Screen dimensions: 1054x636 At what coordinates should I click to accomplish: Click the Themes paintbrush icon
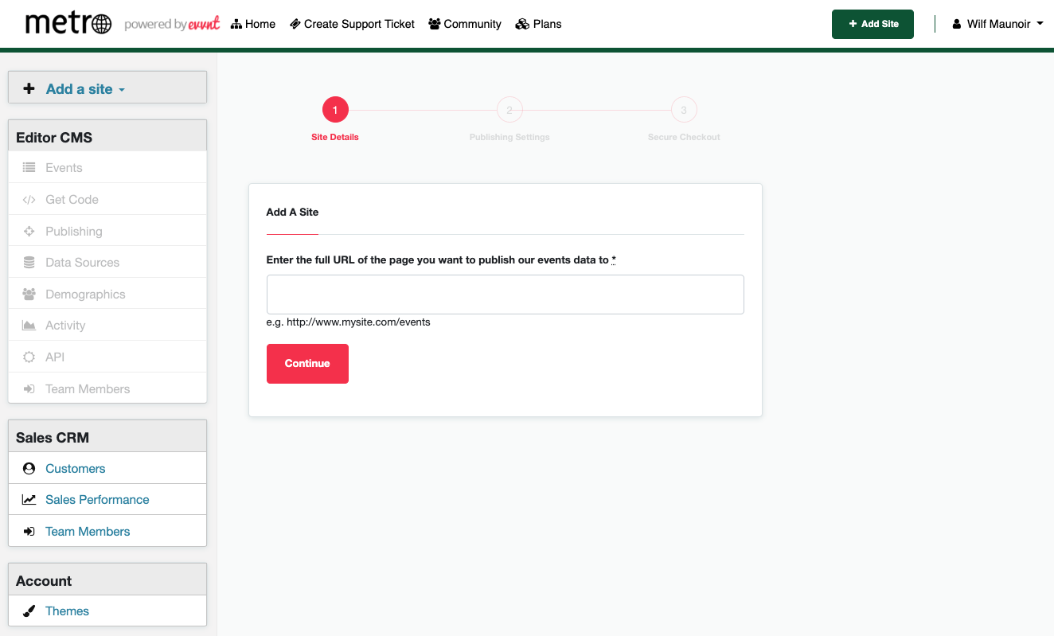click(x=29, y=611)
